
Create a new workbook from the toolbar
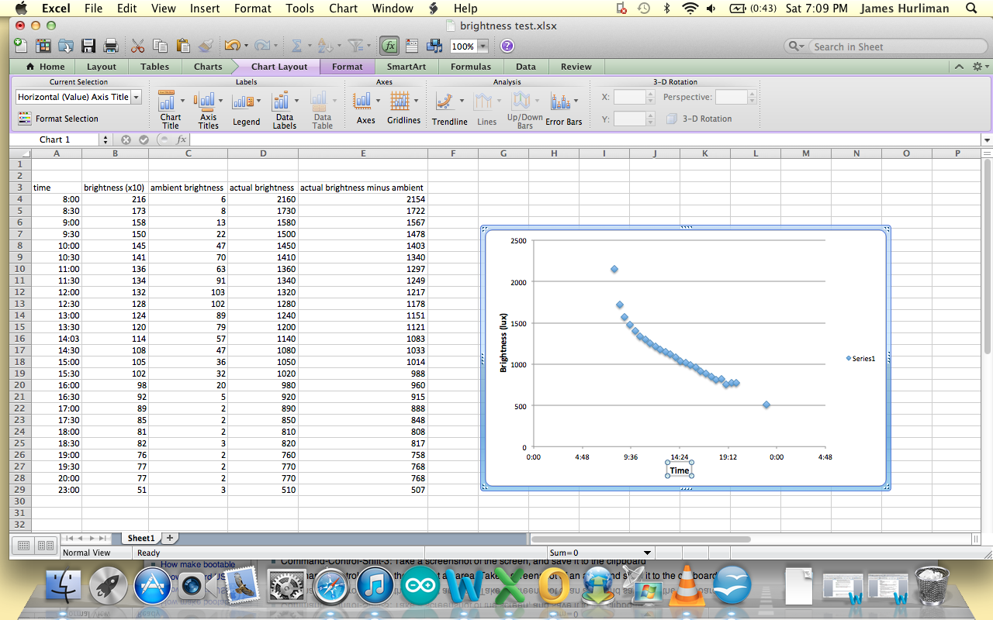[20, 46]
